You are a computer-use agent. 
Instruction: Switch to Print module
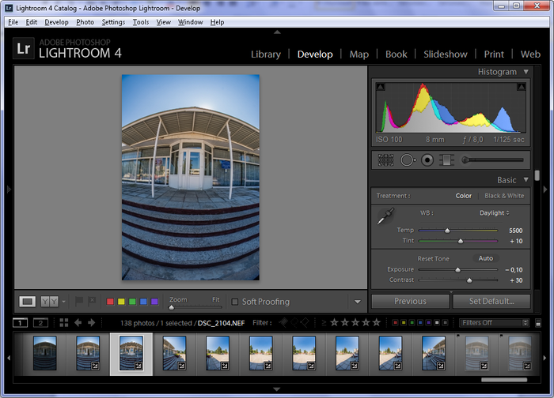(x=494, y=54)
